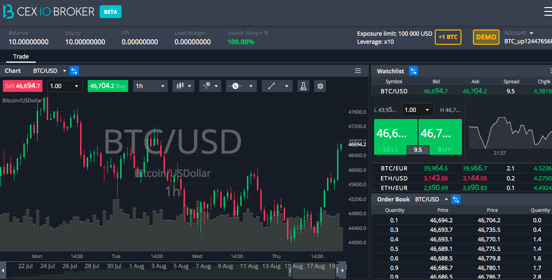
Task: Click the CEX.IO Broker logo
Action: (x=49, y=11)
